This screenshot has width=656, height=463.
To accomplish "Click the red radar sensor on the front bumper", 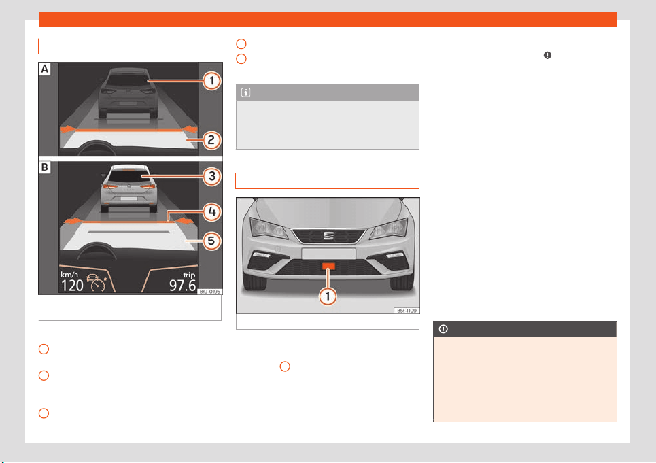I will (x=328, y=265).
